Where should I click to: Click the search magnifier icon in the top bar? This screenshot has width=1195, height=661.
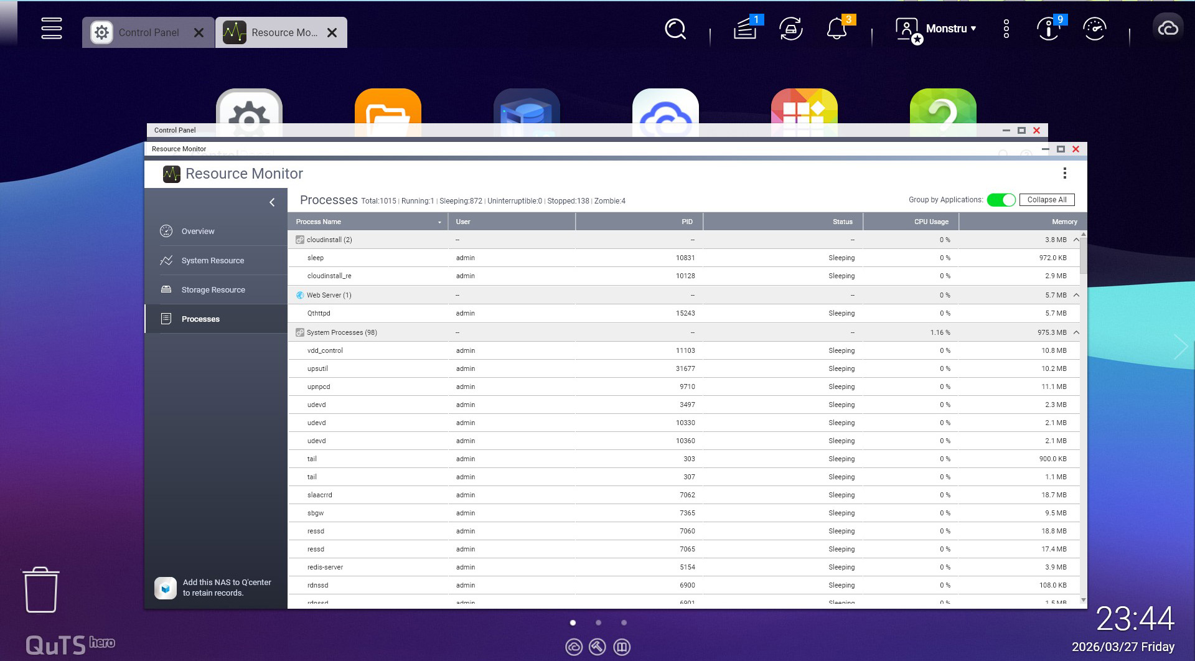(675, 29)
